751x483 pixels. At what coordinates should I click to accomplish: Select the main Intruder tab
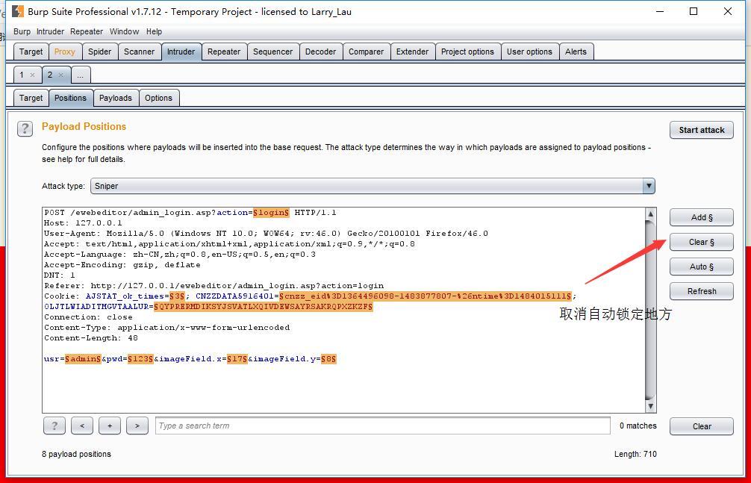181,52
